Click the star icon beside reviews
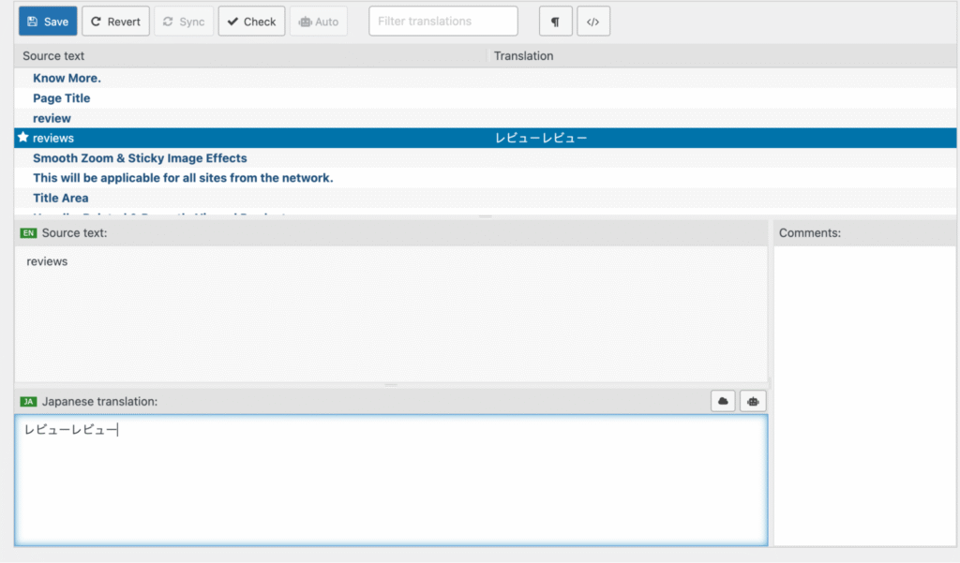The image size is (960, 563). [23, 138]
